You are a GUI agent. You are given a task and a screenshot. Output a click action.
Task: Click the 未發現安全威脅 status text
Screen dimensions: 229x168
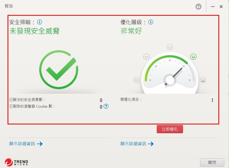35,31
